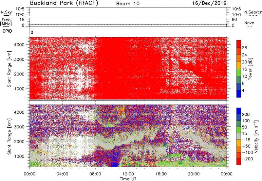Click the '18' frequency axis tick label

pos(22,20)
